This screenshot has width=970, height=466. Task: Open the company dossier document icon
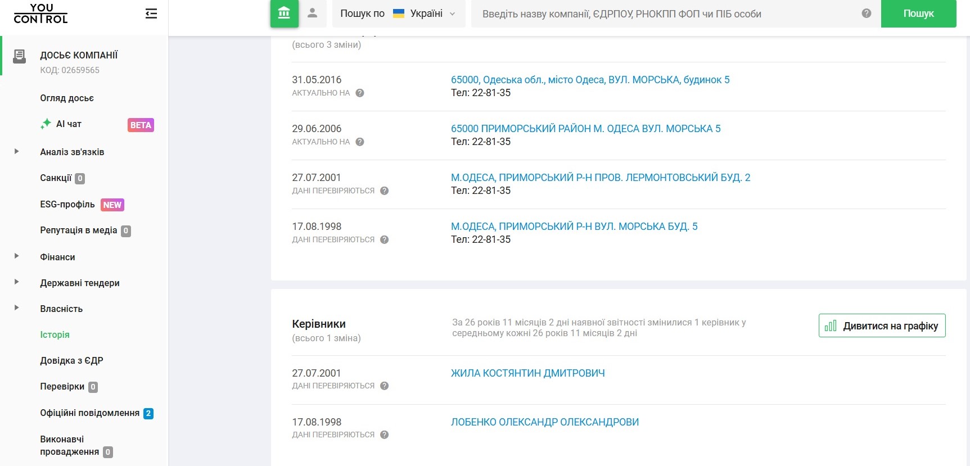pos(20,56)
